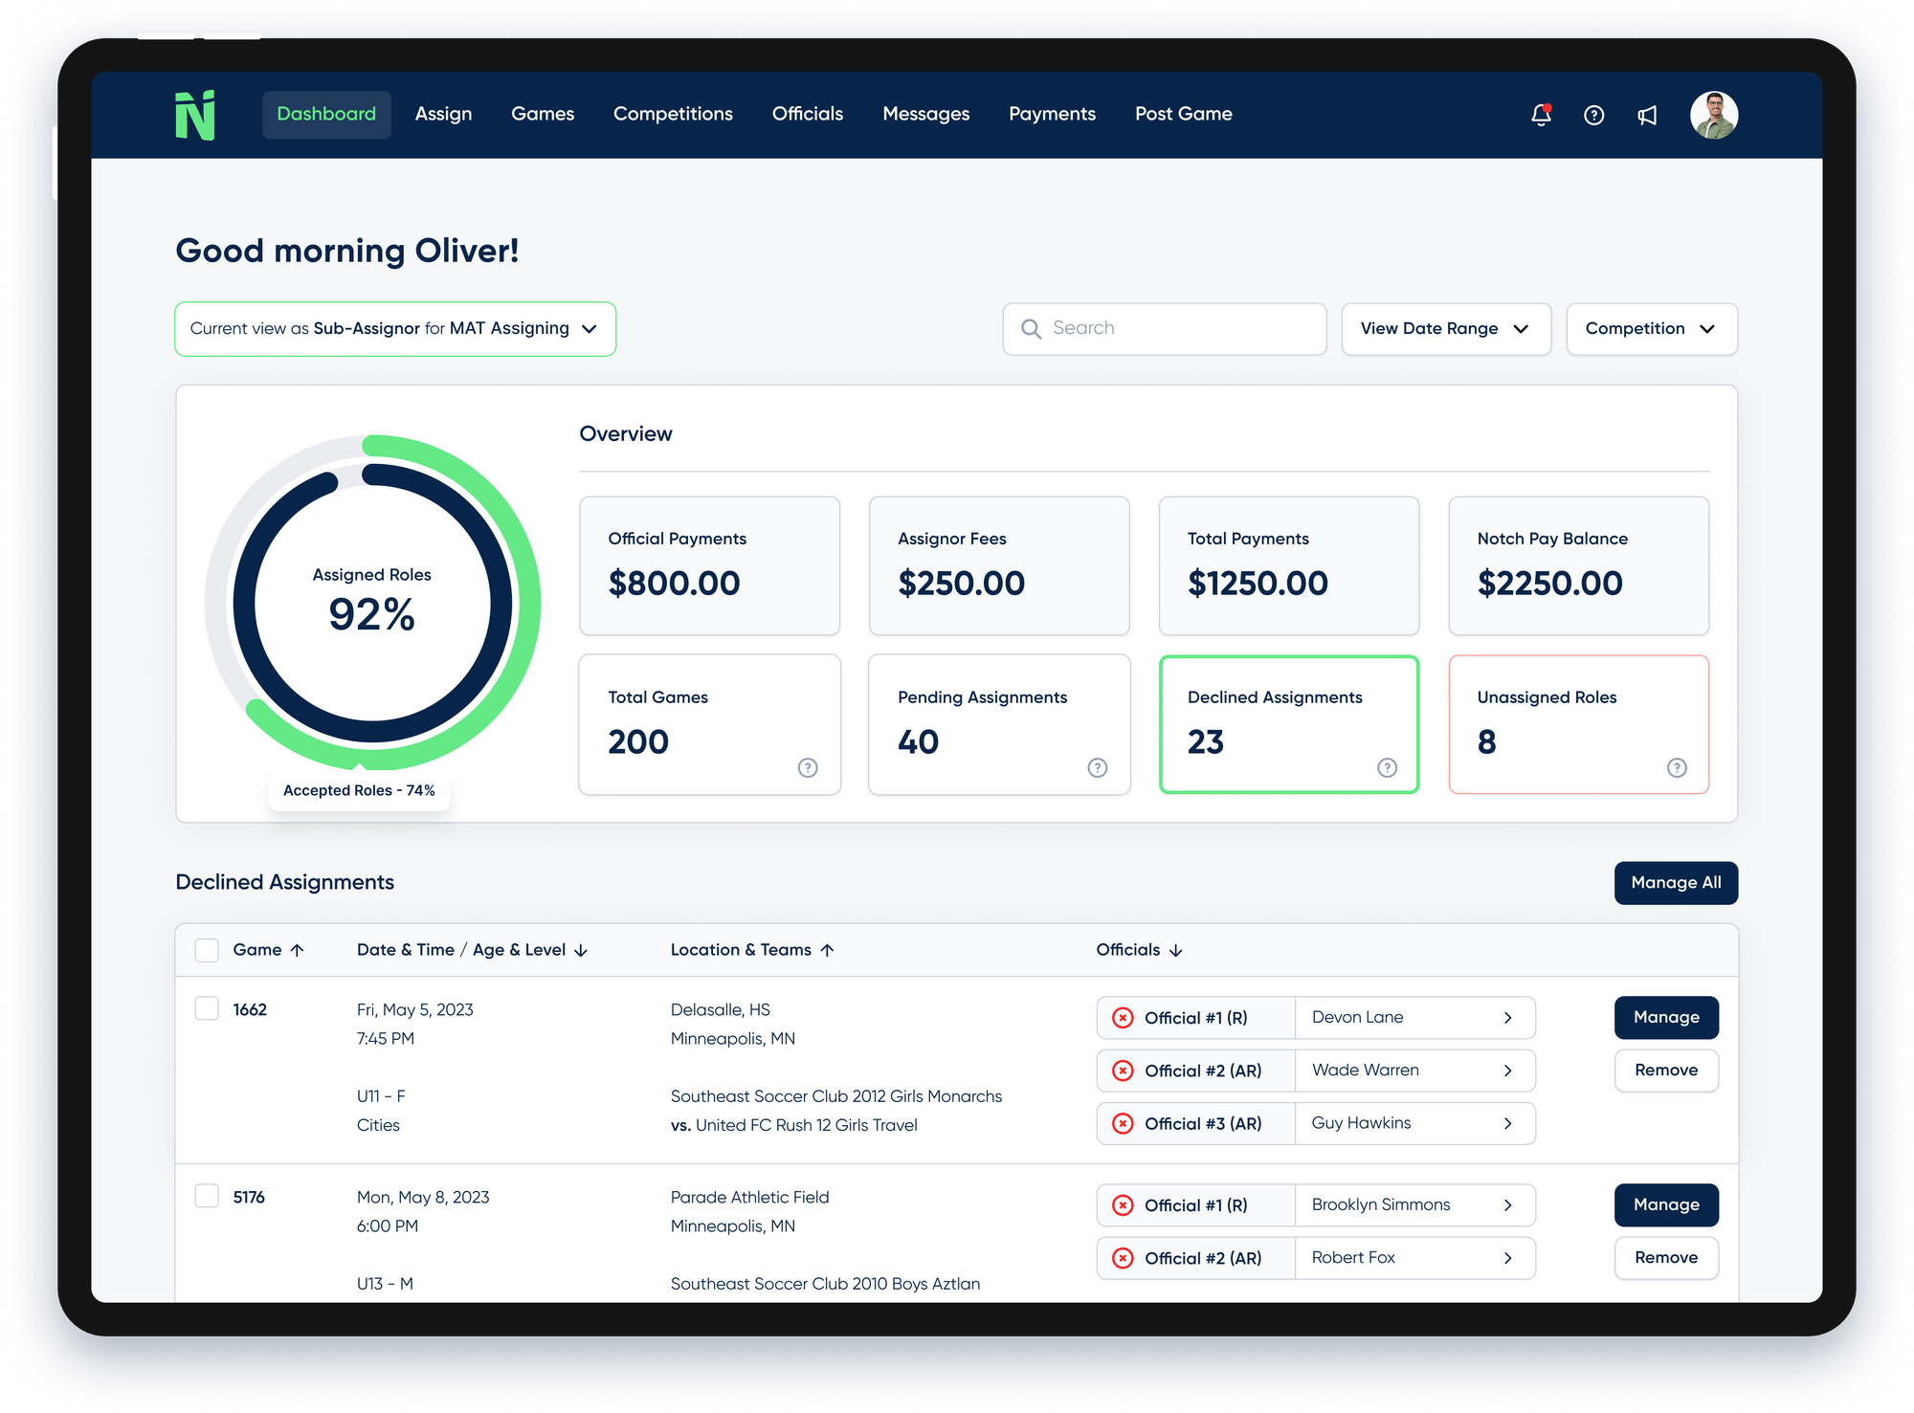The image size is (1914, 1413).
Task: Click game number 5176
Action: tap(249, 1198)
